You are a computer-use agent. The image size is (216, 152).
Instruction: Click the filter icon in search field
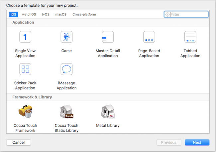pyautogui.click(x=167, y=15)
